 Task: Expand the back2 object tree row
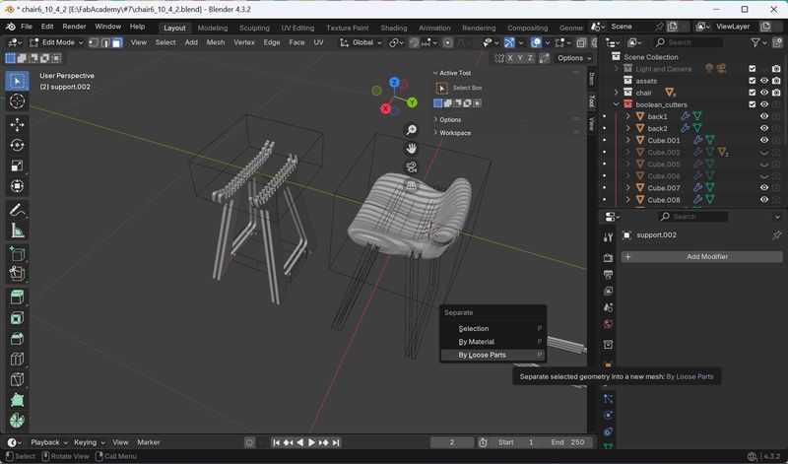[x=628, y=128]
